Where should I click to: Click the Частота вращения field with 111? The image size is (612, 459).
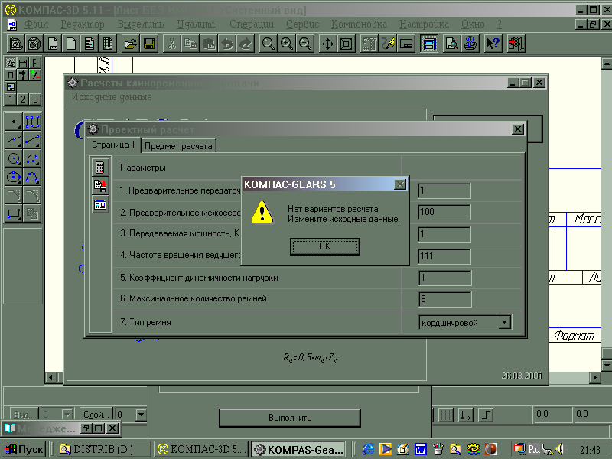444,256
